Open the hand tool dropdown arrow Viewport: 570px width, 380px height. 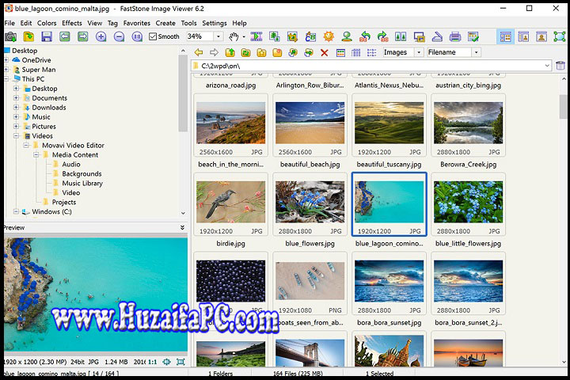click(244, 36)
